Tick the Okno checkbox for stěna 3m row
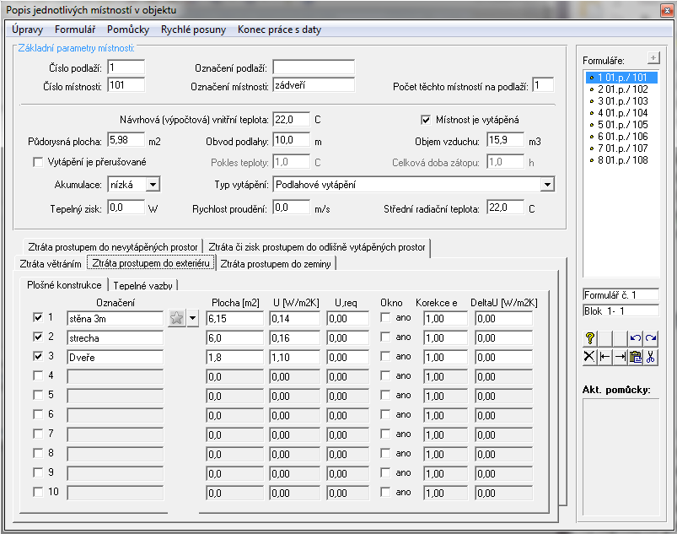 tap(385, 317)
